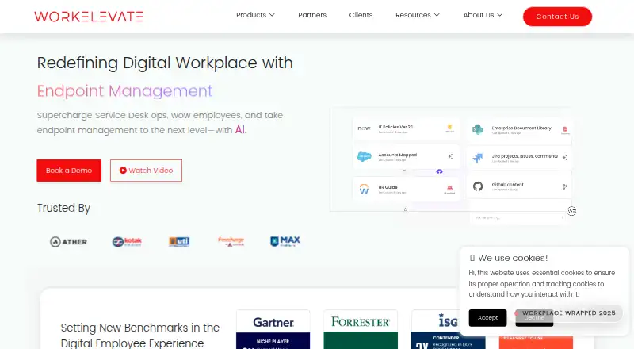Viewport: 634px width, 349px height.
Task: Click the Contact Us button
Action: (x=557, y=17)
